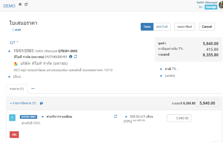This screenshot has height=142, width=223.
Task: Go to home via house icon
Action: click(20, 4)
